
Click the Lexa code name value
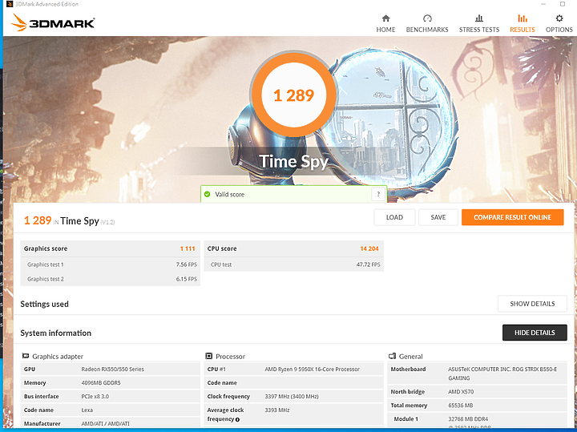click(87, 410)
